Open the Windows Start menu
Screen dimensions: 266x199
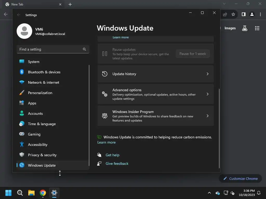(x=8, y=193)
